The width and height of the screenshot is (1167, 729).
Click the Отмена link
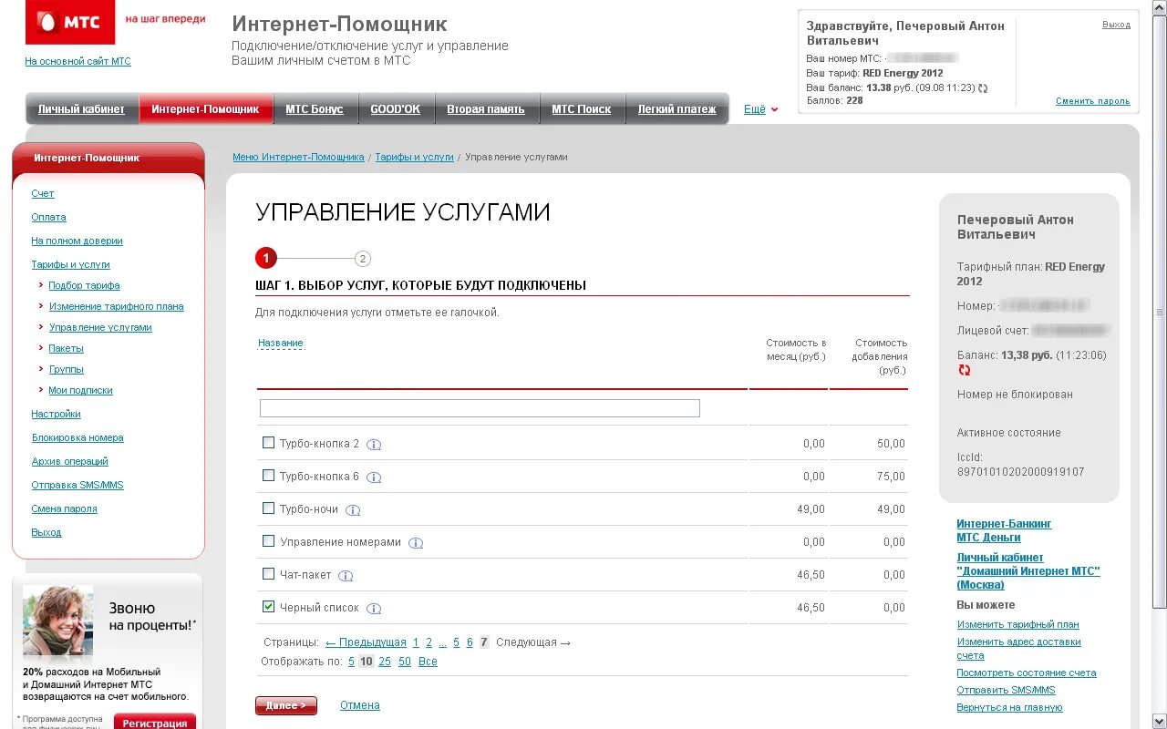point(360,705)
